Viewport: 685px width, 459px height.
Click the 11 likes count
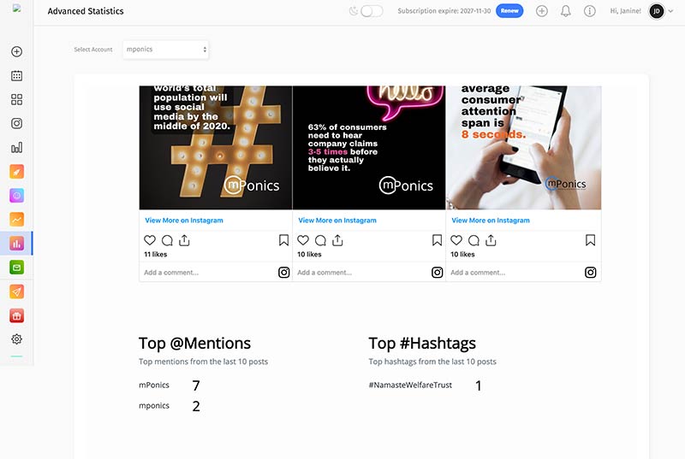156,255
